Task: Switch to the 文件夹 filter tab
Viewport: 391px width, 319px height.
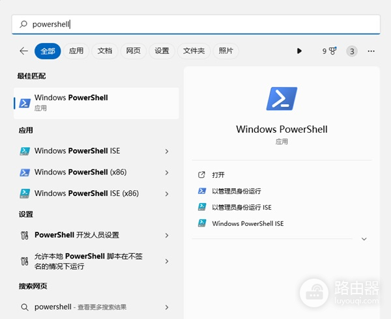Action: click(x=194, y=51)
